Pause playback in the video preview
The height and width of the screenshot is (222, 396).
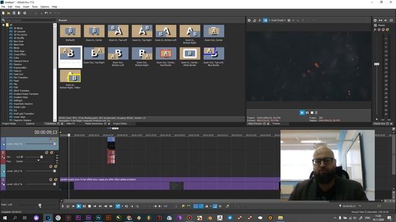[307, 113]
